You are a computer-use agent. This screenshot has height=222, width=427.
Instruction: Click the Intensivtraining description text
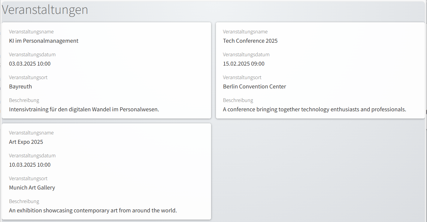(x=84, y=109)
